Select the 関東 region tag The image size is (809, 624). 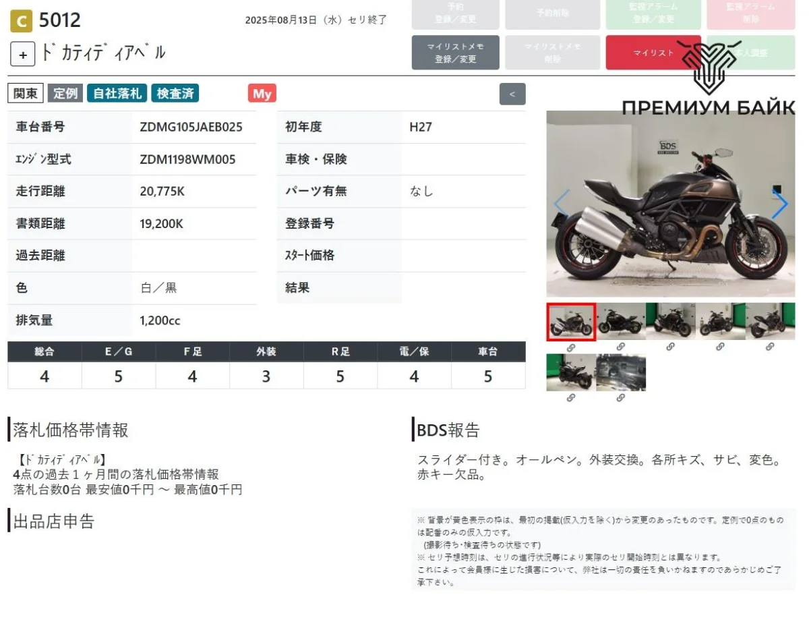tap(26, 94)
